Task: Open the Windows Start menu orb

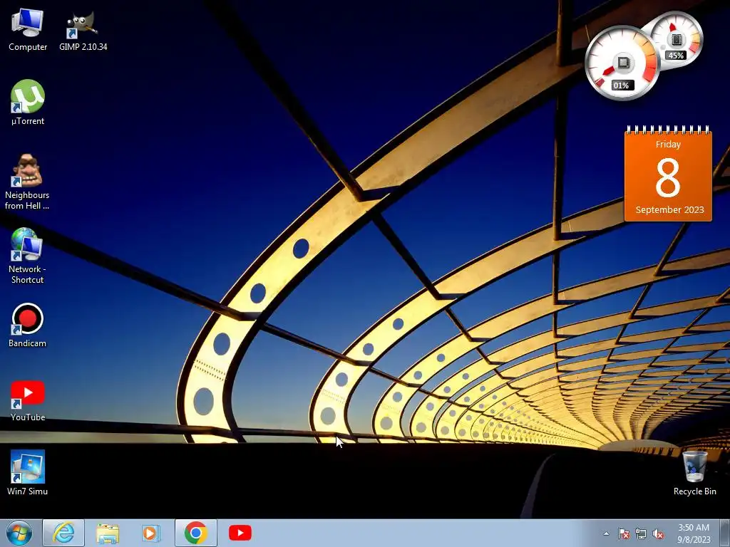Action: (x=19, y=533)
